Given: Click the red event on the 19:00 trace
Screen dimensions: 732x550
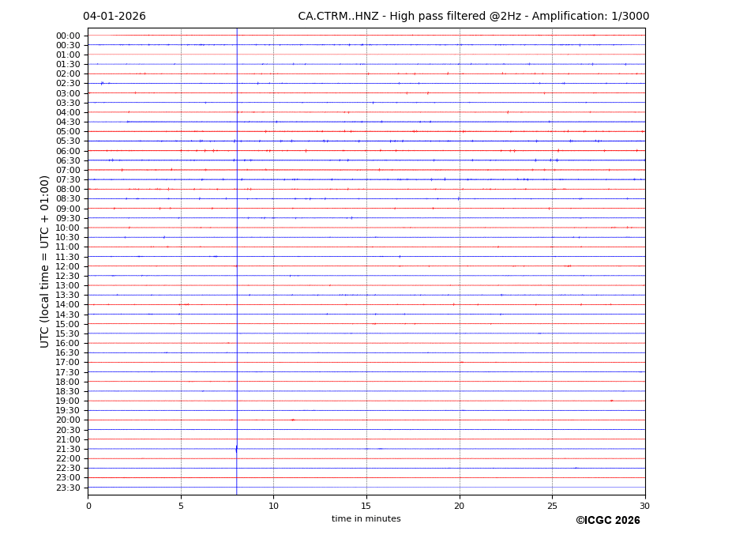Looking at the screenshot, I should pyautogui.click(x=611, y=401).
